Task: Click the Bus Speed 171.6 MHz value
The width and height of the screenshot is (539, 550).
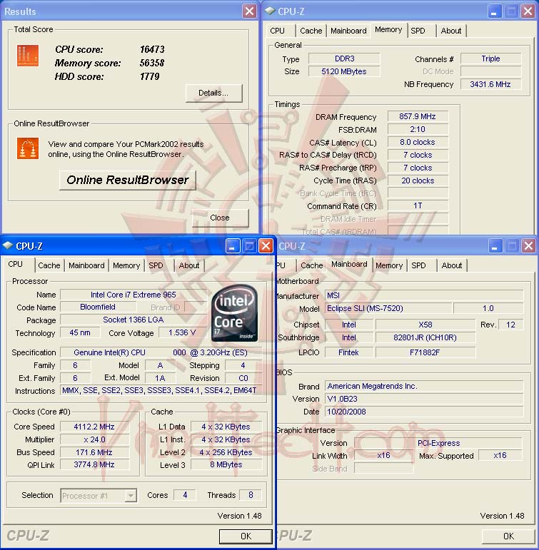Action: tap(94, 452)
